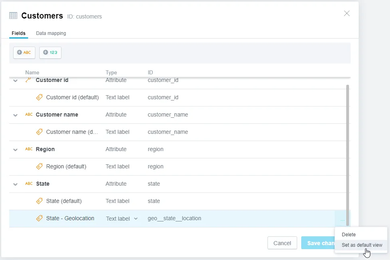The width and height of the screenshot is (390, 260).
Task: Click the ABC icon next to Customer name
Action: 29,115
